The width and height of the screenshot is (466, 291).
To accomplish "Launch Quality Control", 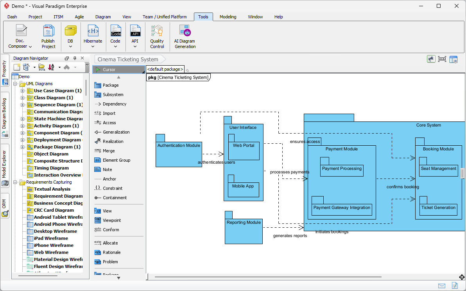I will click(x=157, y=37).
